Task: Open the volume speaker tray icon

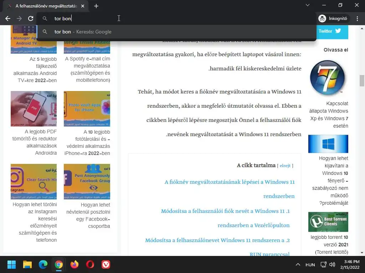Action: point(332,264)
